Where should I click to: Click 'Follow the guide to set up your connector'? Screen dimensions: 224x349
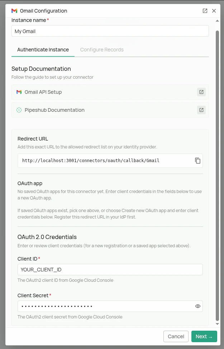(x=52, y=77)
